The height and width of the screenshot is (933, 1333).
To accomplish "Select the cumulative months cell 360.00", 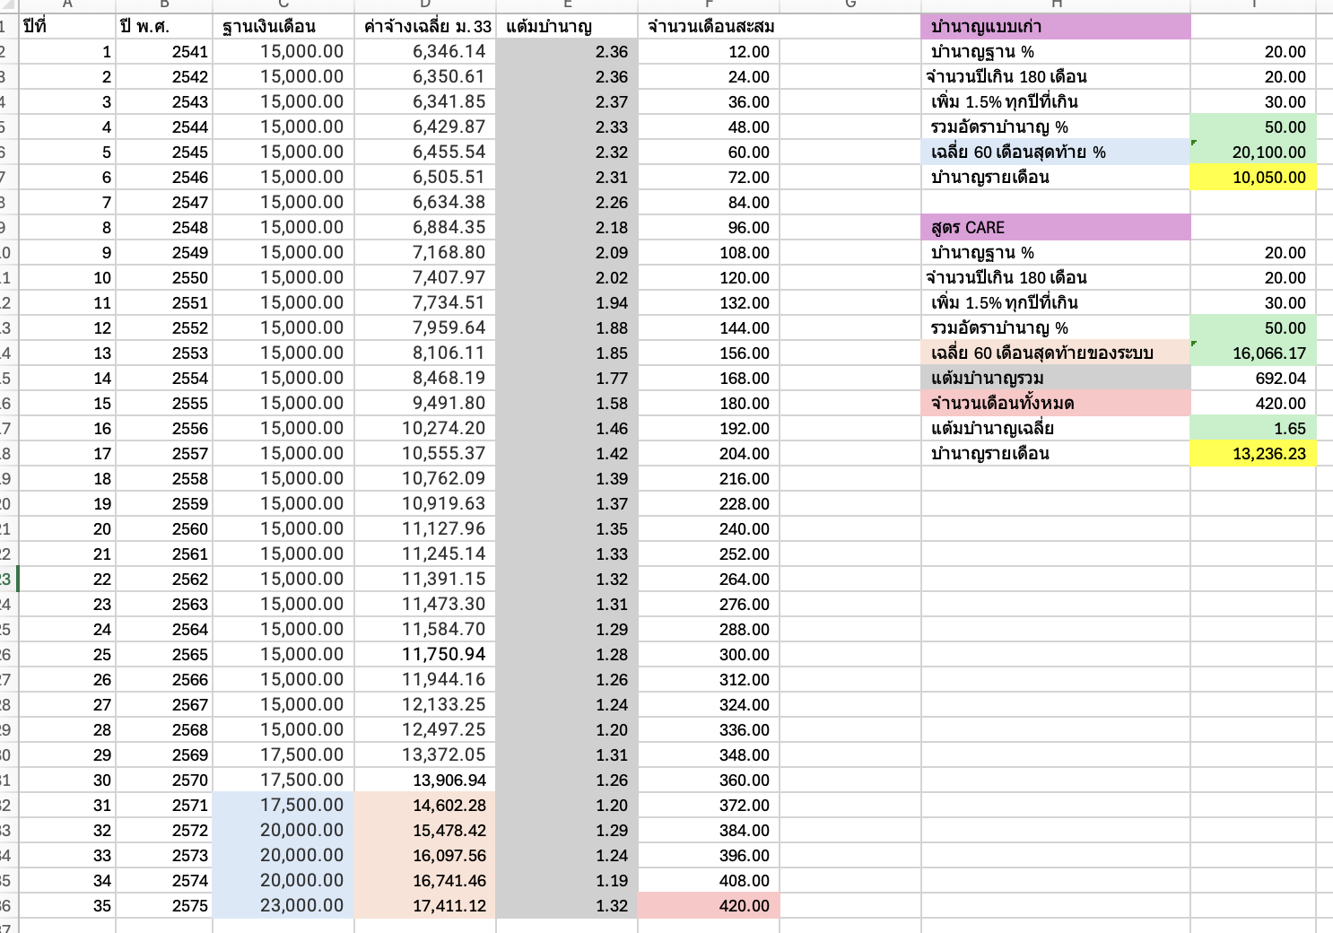I will click(x=709, y=780).
